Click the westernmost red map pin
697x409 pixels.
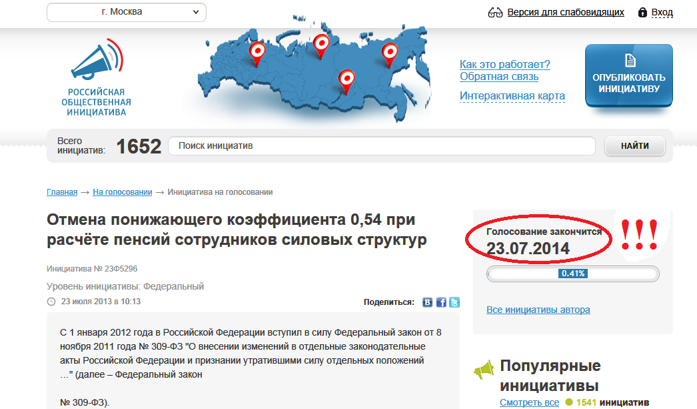point(257,52)
